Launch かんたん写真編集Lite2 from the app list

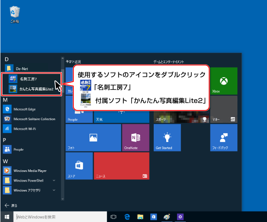click(32, 89)
